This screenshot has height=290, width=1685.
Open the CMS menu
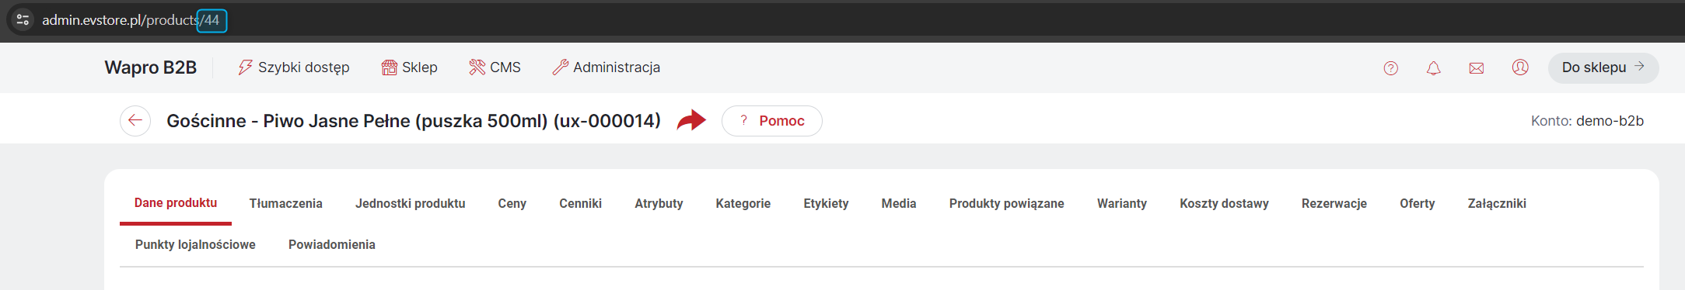(x=495, y=67)
